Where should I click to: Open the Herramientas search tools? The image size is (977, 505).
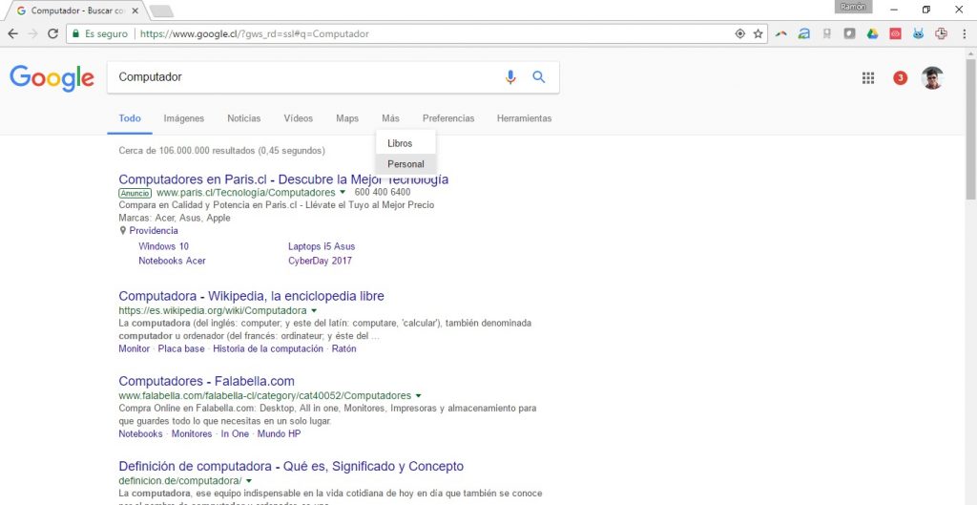pyautogui.click(x=524, y=118)
